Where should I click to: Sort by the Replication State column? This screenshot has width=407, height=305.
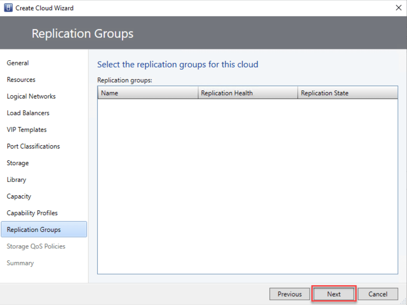pyautogui.click(x=347, y=93)
